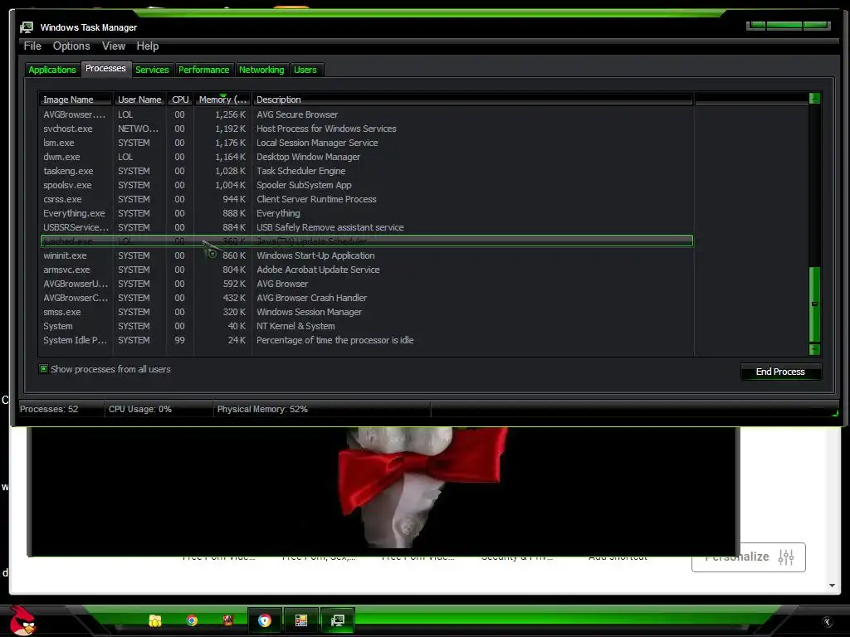Sort by Description column header
Image resolution: width=850 pixels, height=637 pixels.
point(472,100)
